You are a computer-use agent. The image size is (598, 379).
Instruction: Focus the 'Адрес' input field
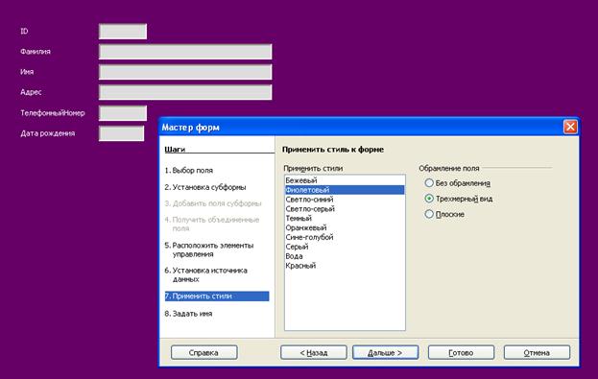185,92
